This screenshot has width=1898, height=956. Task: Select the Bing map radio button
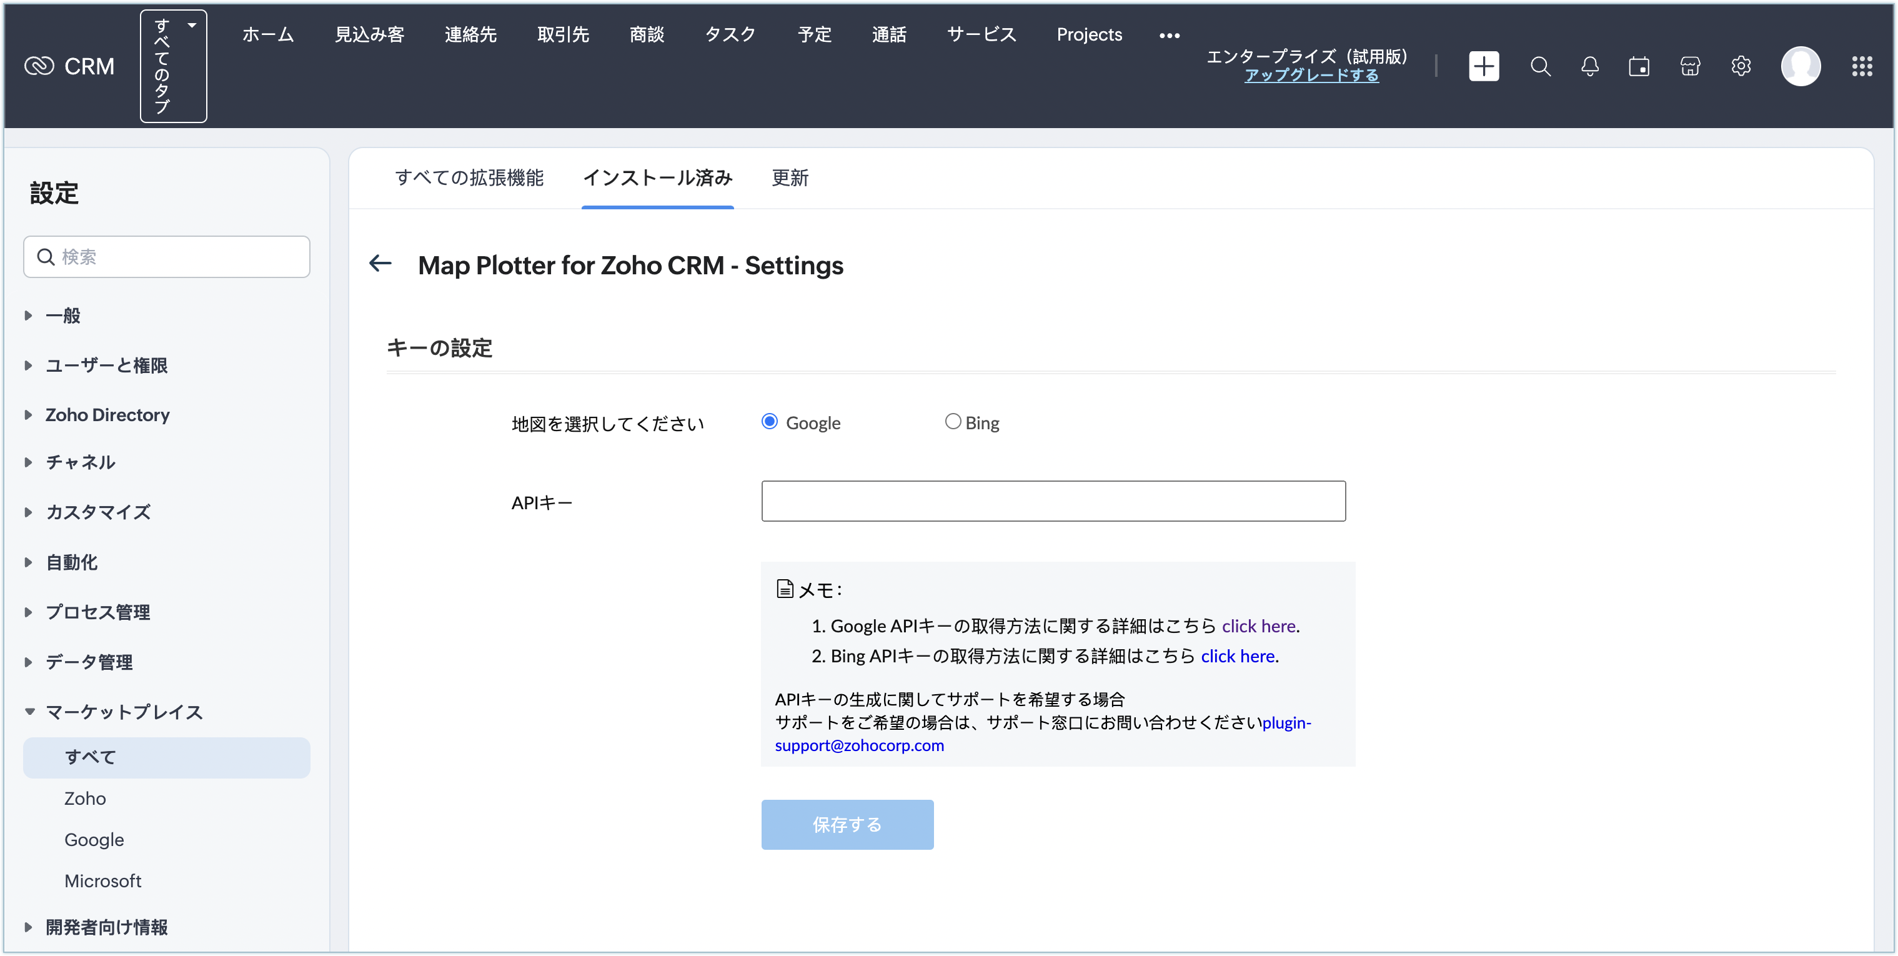953,422
